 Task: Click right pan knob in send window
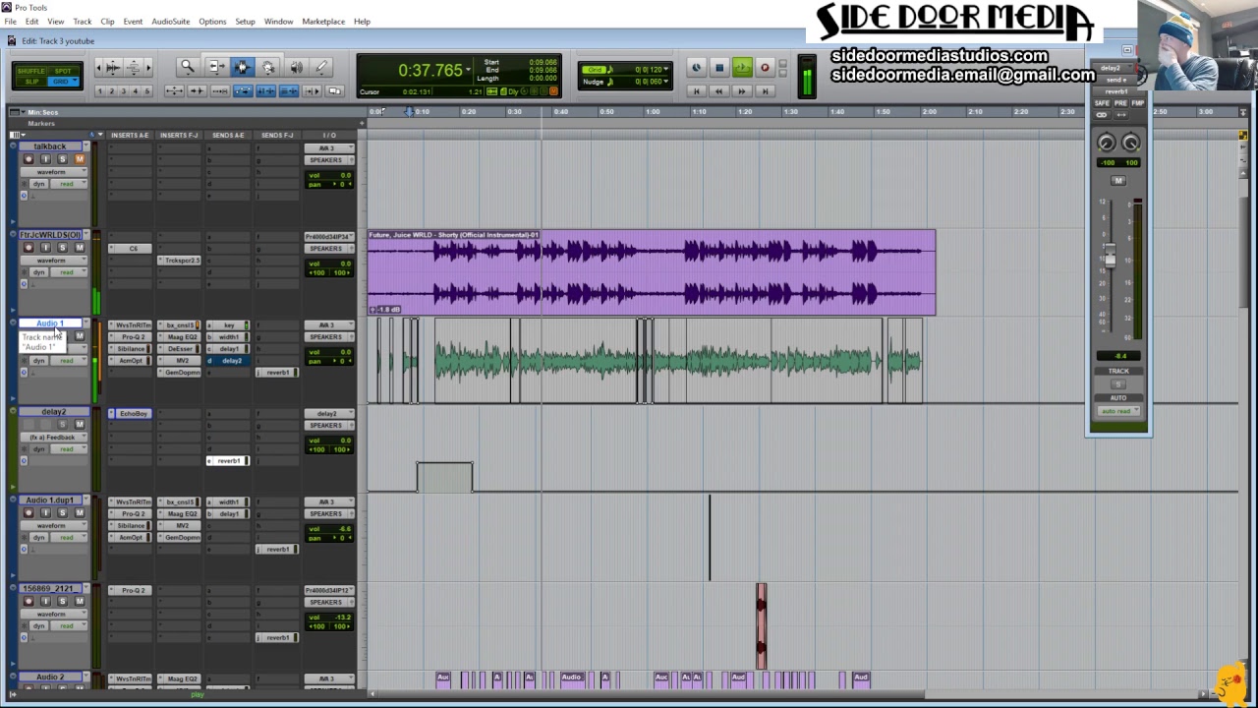pyautogui.click(x=1131, y=143)
